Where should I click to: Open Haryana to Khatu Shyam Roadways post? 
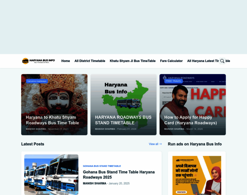pyautogui.click(x=52, y=120)
